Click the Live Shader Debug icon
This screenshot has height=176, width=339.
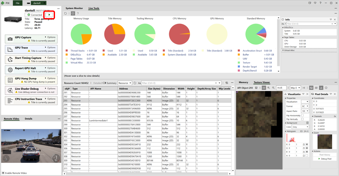[10, 90]
